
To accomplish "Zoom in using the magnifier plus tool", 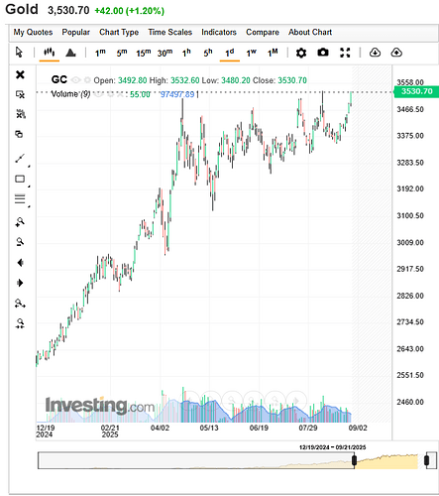I will [x=20, y=221].
